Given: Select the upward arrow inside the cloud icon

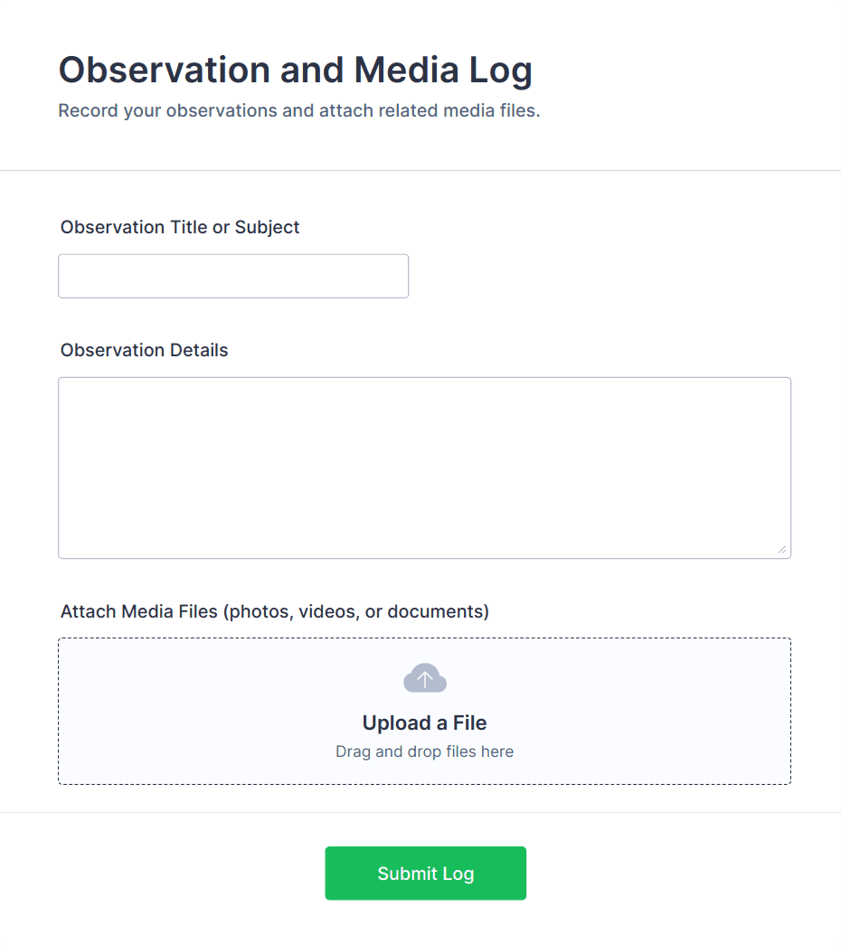Looking at the screenshot, I should (424, 678).
